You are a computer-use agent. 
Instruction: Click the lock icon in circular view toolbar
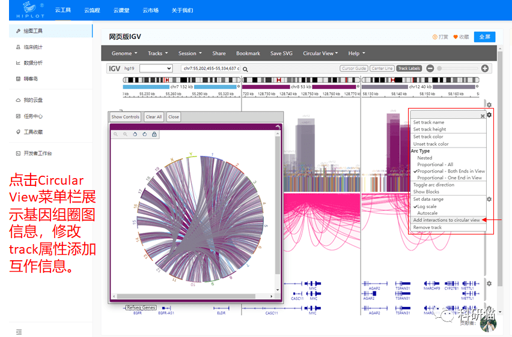pos(154,134)
